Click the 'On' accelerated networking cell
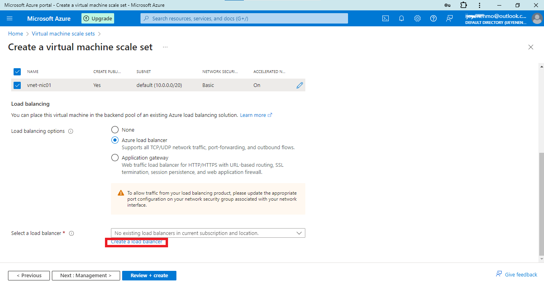Image resolution: width=544 pixels, height=290 pixels. [257, 85]
